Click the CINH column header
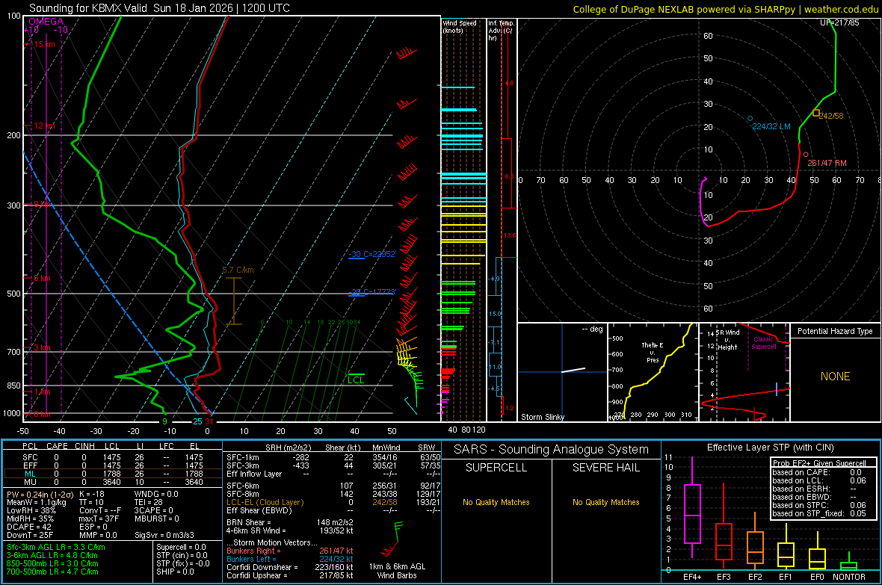Screen dimensions: 882x585 pyautogui.click(x=85, y=446)
